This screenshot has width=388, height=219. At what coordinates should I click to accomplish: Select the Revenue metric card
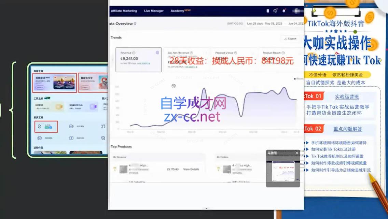point(139,60)
